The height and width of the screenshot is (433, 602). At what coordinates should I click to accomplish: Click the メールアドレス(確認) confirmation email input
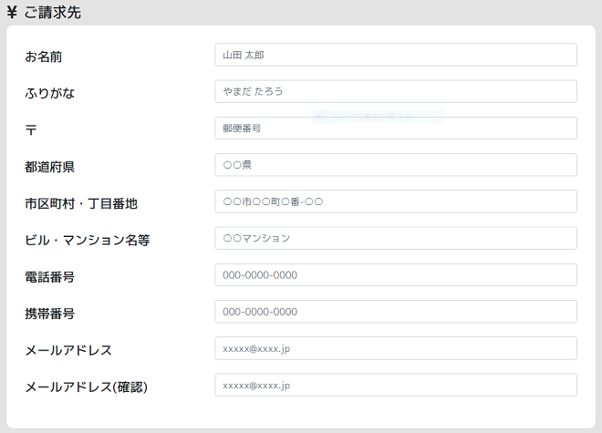coord(395,386)
